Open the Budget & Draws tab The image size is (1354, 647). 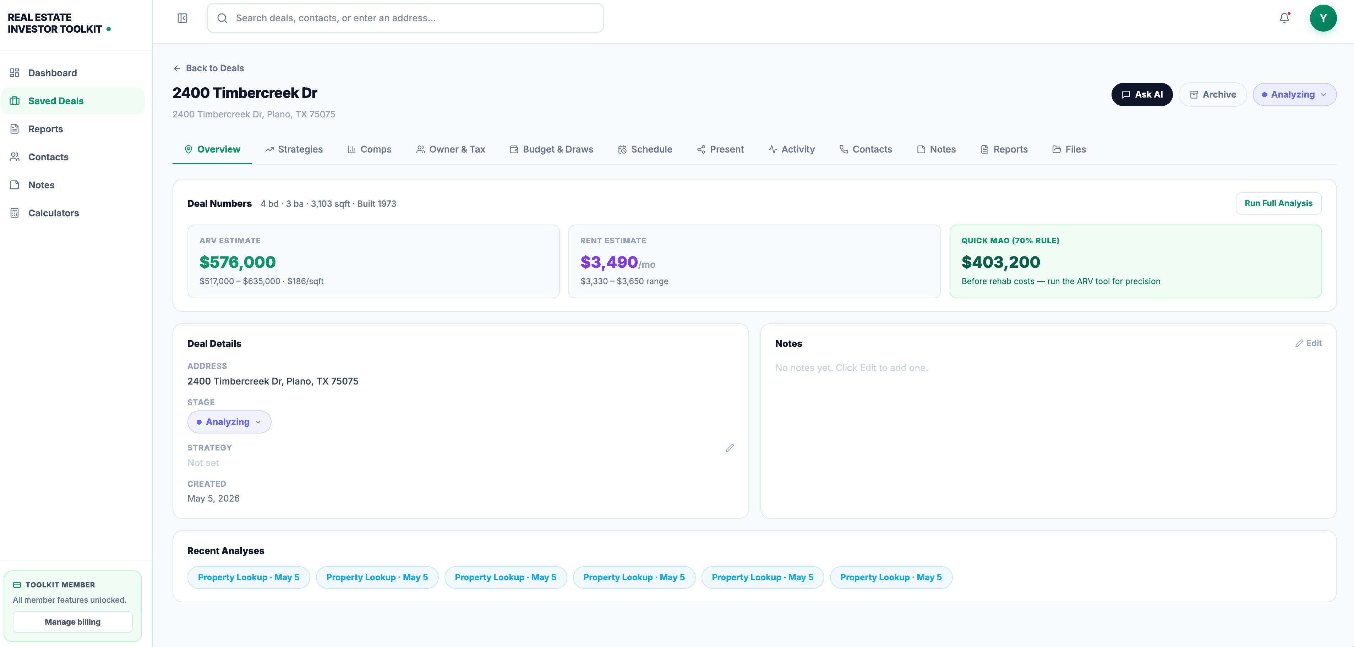point(551,150)
